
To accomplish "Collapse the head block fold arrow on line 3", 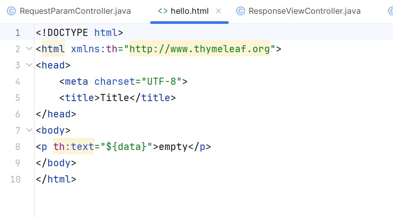I will [29, 65].
